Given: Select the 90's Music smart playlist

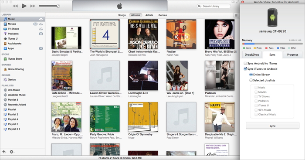Looking at the screenshot, I should click(22, 90).
